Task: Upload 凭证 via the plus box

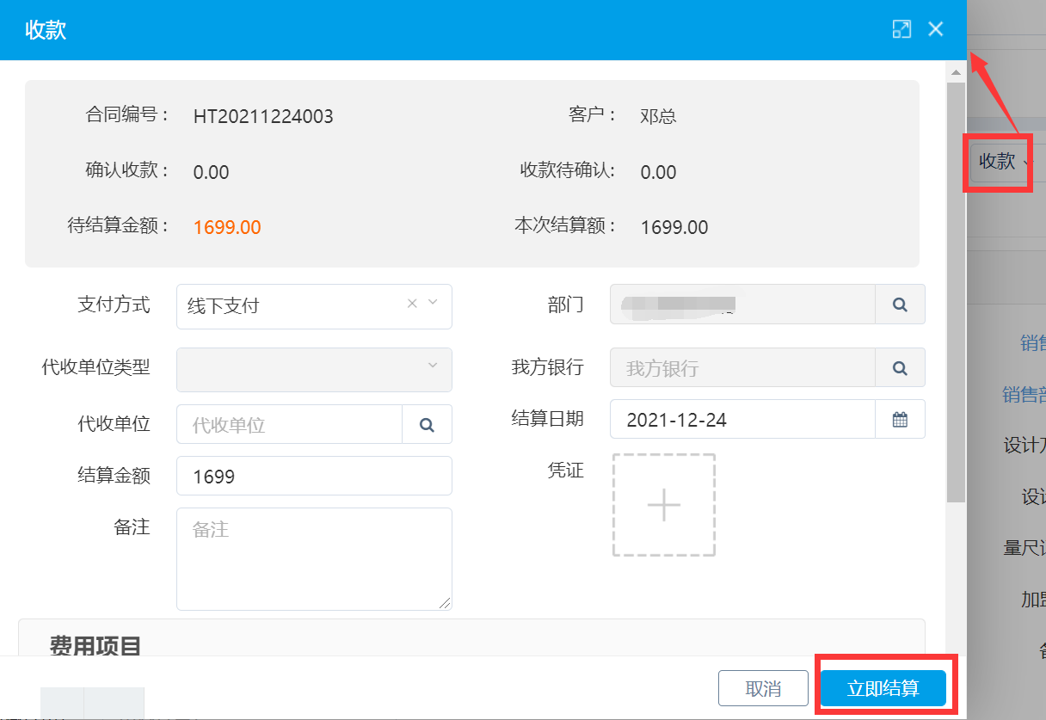Action: coord(664,505)
